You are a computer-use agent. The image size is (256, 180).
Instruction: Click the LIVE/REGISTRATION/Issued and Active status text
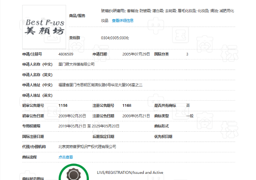point(130,173)
